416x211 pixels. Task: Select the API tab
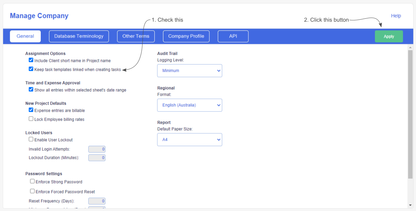pyautogui.click(x=233, y=36)
